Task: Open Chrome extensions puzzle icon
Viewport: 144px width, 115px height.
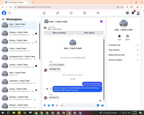Action: [131, 7]
